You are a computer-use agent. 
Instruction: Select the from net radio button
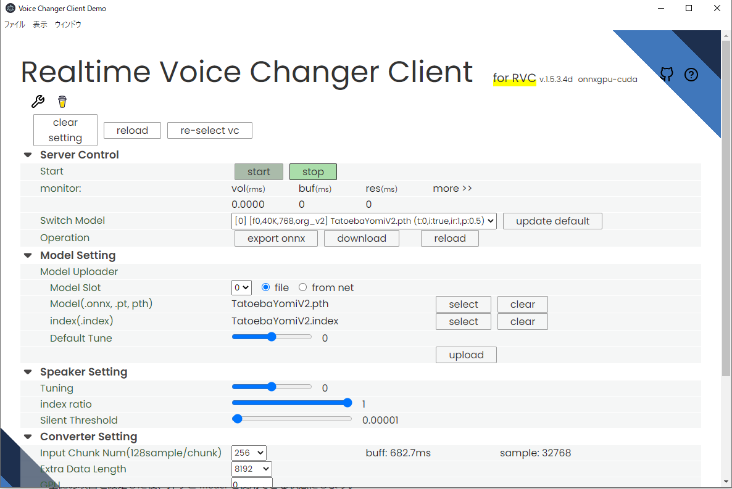point(302,287)
